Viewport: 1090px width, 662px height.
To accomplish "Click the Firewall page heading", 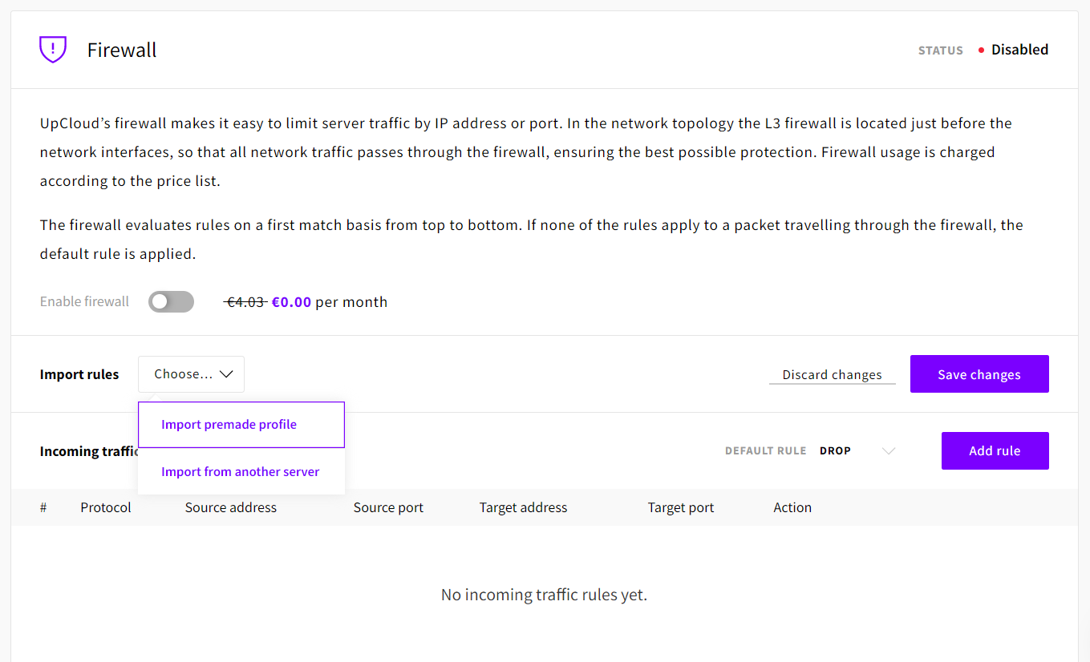I will [x=122, y=50].
